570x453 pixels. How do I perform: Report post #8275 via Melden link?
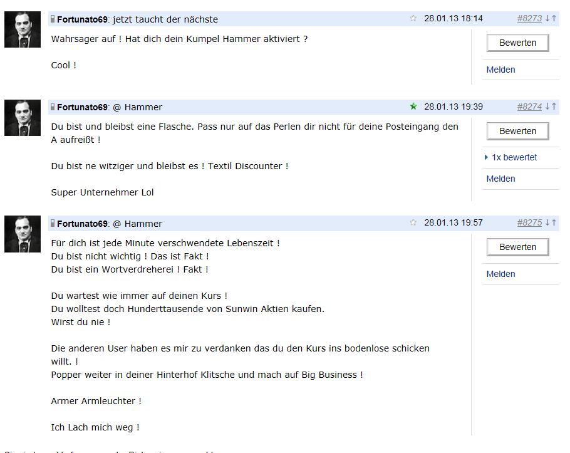(500, 274)
